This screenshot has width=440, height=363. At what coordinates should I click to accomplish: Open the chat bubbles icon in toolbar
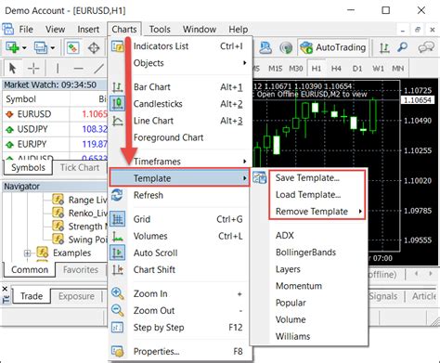coord(426,47)
